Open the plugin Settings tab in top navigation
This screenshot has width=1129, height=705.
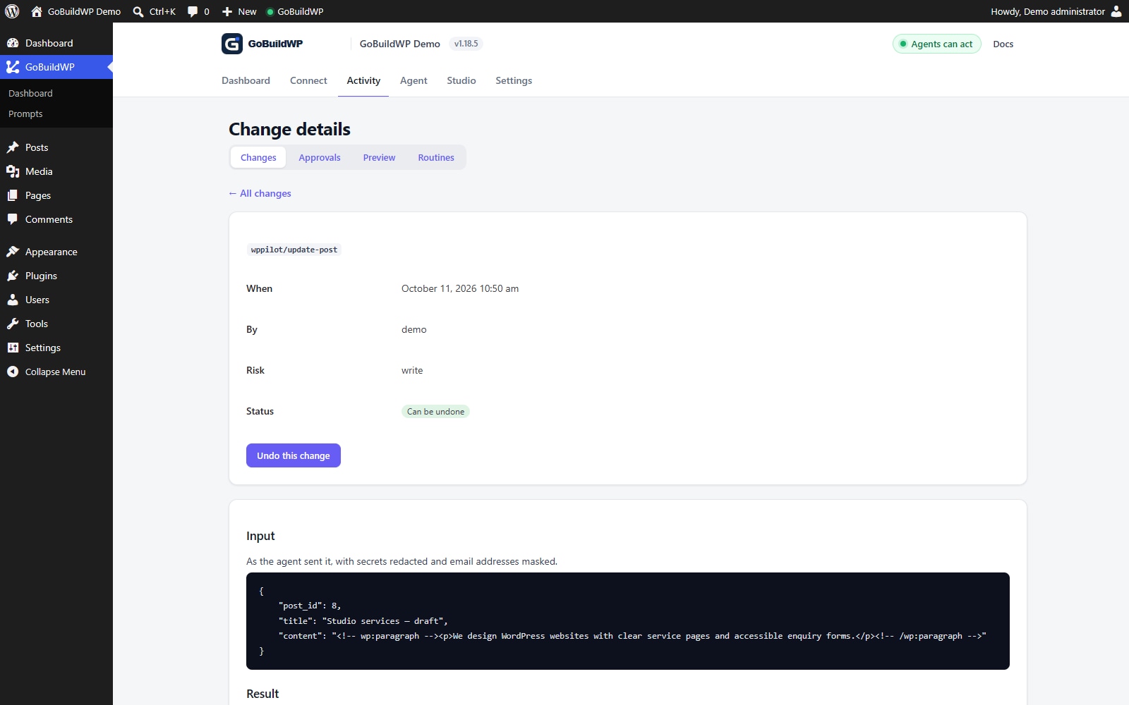514,80
